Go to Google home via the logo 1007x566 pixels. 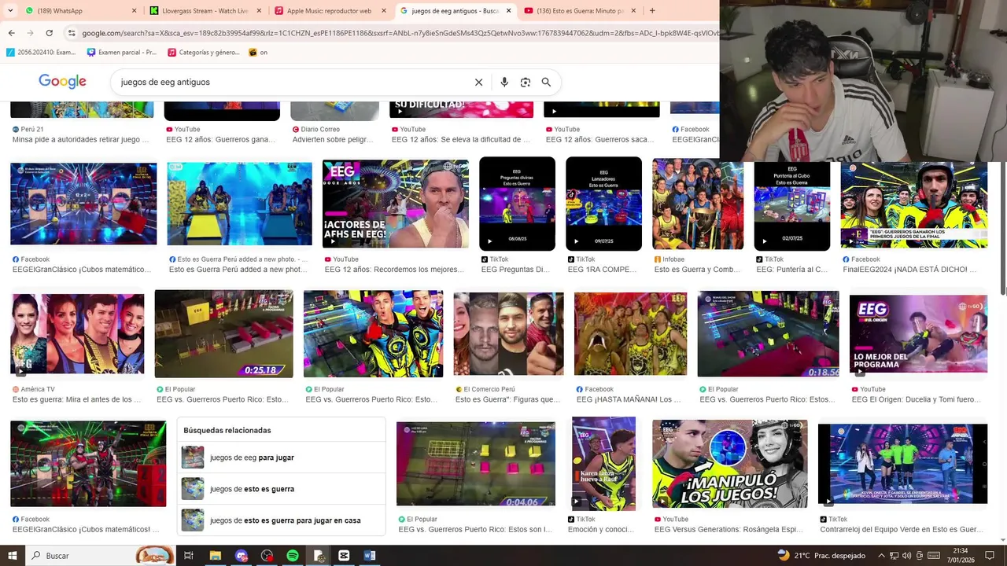click(x=62, y=82)
